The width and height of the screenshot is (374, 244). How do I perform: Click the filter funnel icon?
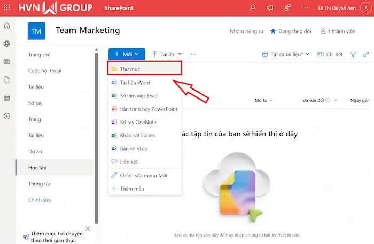[x=353, y=54]
